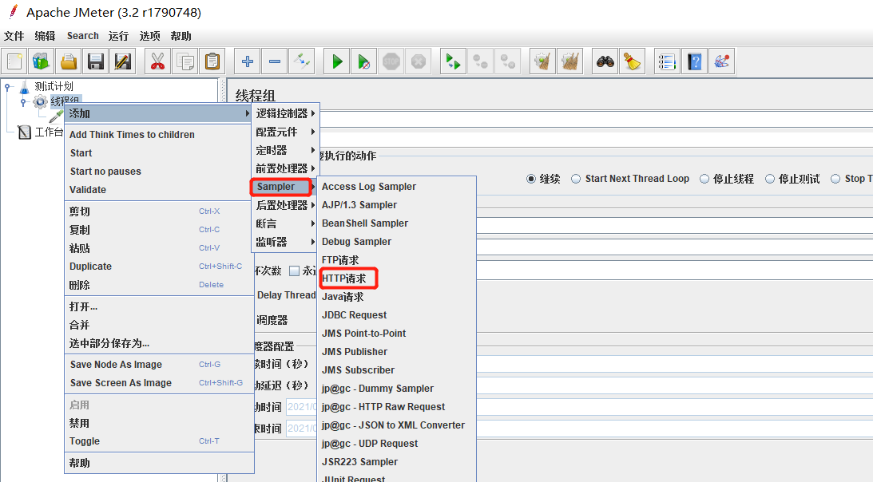Click Save Node As Image
Screen dimensions: 873x482
point(158,365)
